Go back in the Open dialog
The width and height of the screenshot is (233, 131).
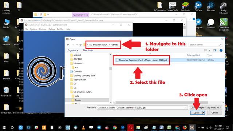click(68, 44)
